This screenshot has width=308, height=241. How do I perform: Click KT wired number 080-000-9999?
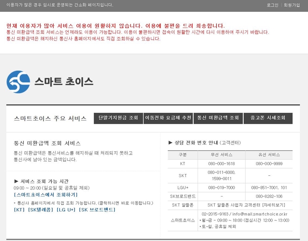269,164
